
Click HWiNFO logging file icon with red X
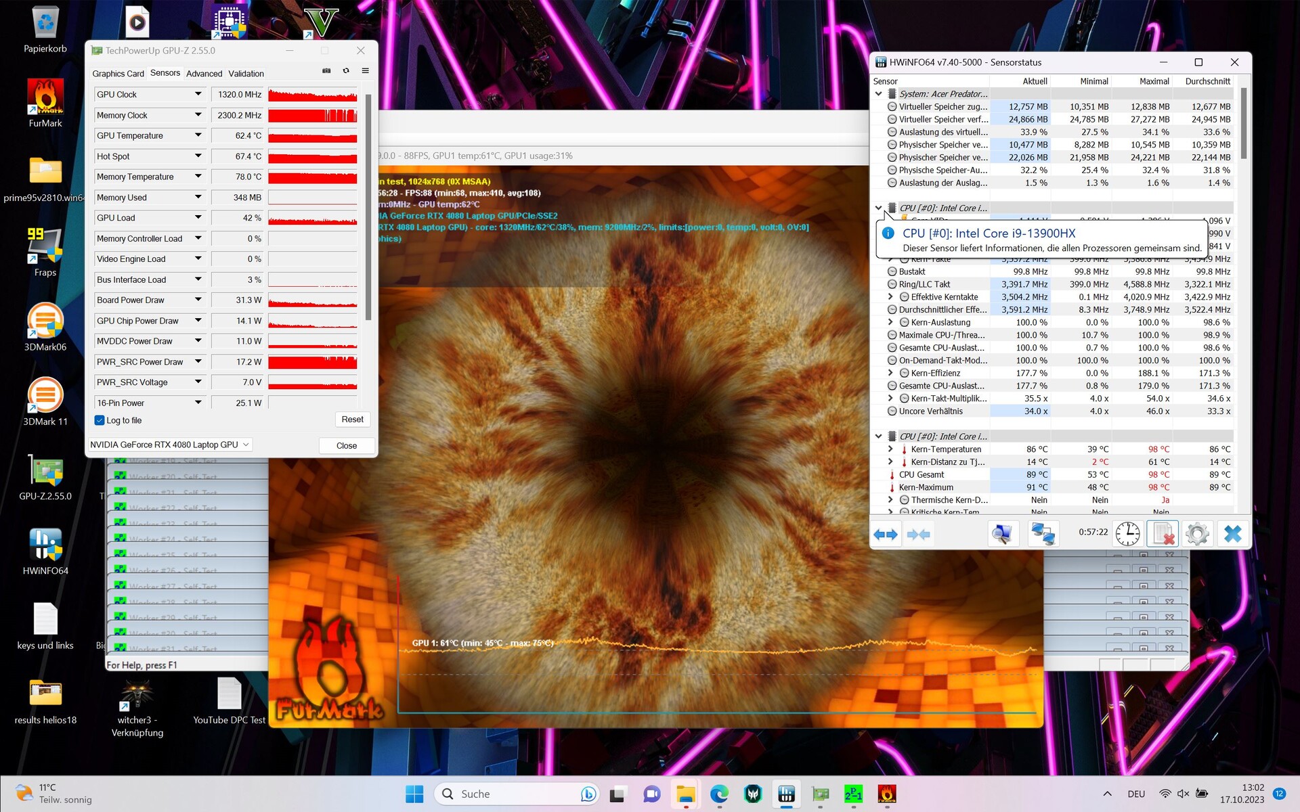point(1163,535)
